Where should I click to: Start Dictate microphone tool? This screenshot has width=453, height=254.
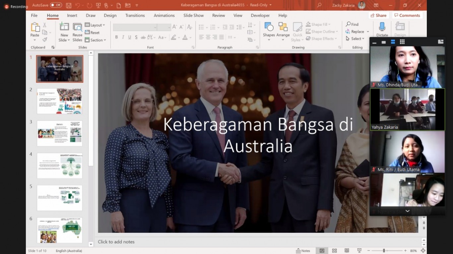click(x=382, y=27)
